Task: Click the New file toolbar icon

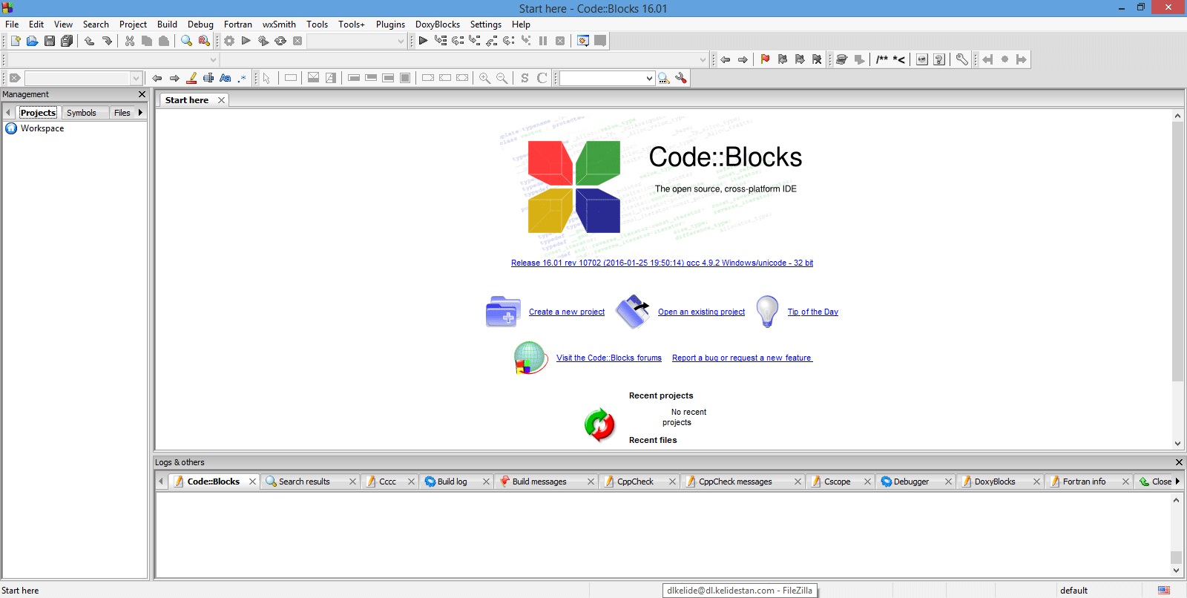Action: (x=15, y=41)
